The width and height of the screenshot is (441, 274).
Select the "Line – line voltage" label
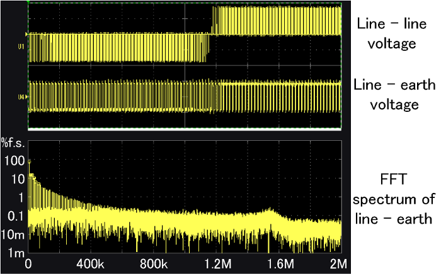[386, 34]
